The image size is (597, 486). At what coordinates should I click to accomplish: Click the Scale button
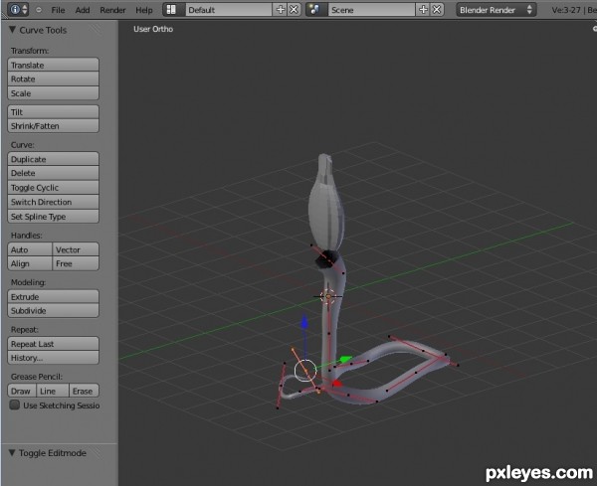(x=53, y=93)
